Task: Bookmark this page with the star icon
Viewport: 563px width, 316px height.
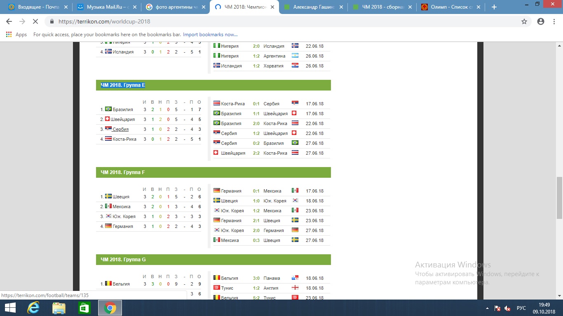Action: (x=524, y=21)
